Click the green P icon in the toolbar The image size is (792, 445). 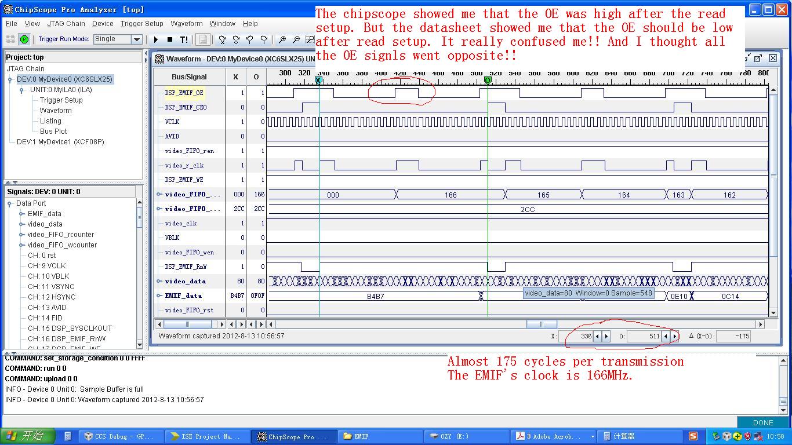point(24,39)
